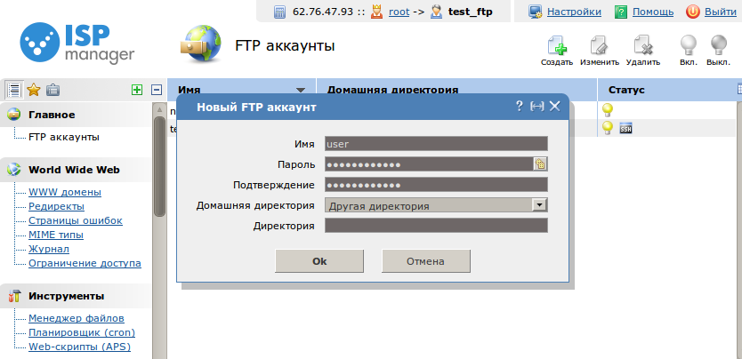Open MIME типы in sidebar
742x359 pixels.
56,235
